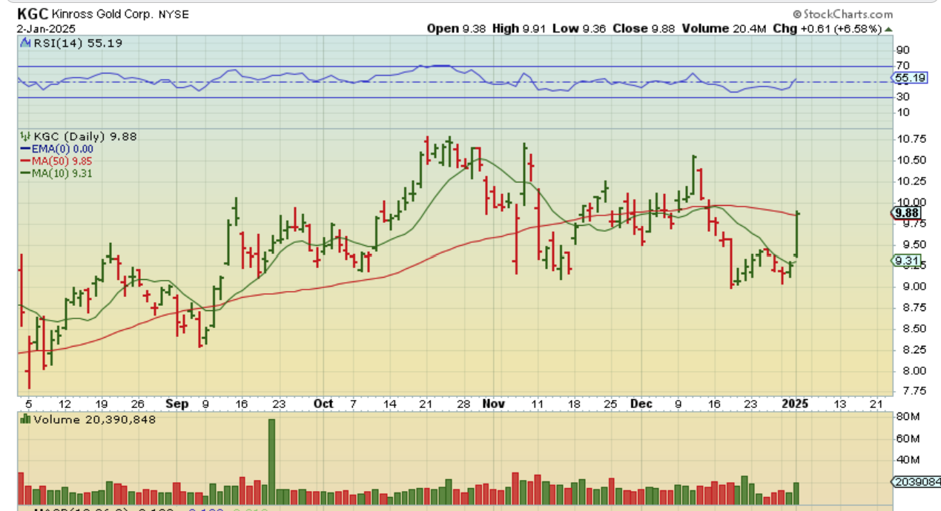941x511 pixels.
Task: Click the Kinross Gold Corp. company name
Action: pyautogui.click(x=102, y=14)
